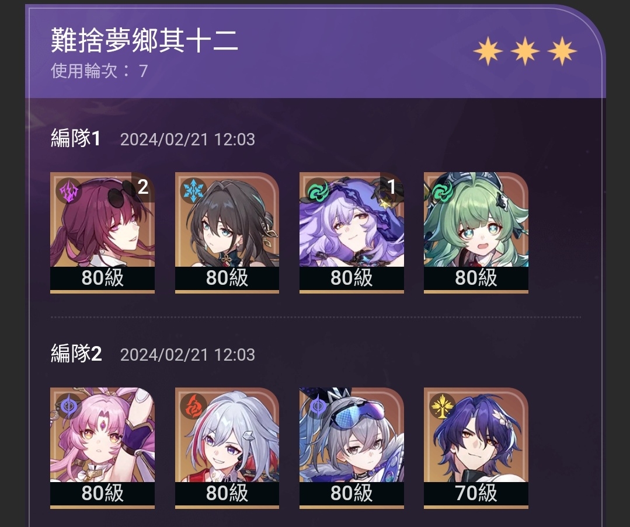Select the level 70 Dr. Ratio portrait
The height and width of the screenshot is (527, 630).
[x=476, y=448]
